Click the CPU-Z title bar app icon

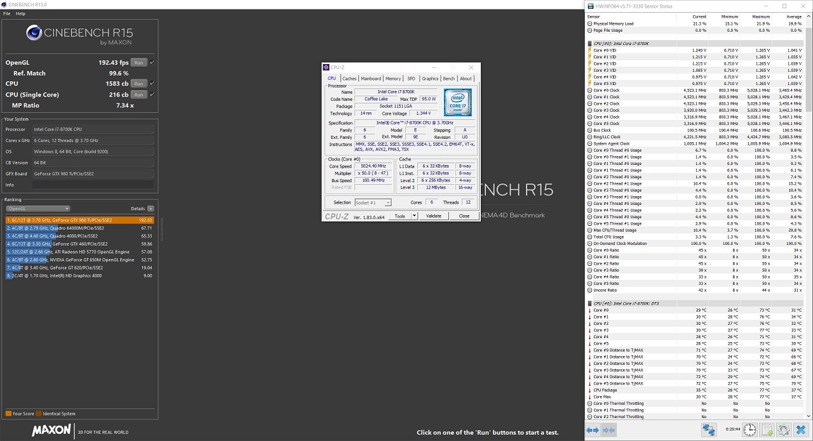coord(326,67)
